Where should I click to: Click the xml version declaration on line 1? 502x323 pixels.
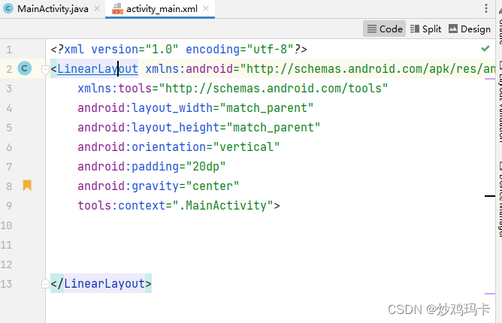pos(179,50)
